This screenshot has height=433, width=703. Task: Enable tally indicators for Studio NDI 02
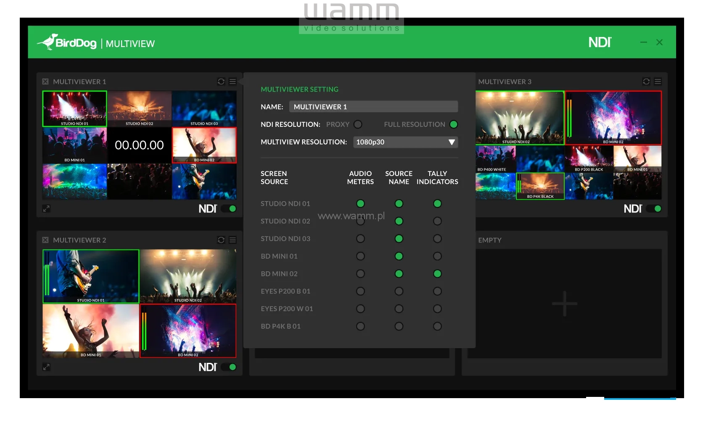pyautogui.click(x=437, y=221)
